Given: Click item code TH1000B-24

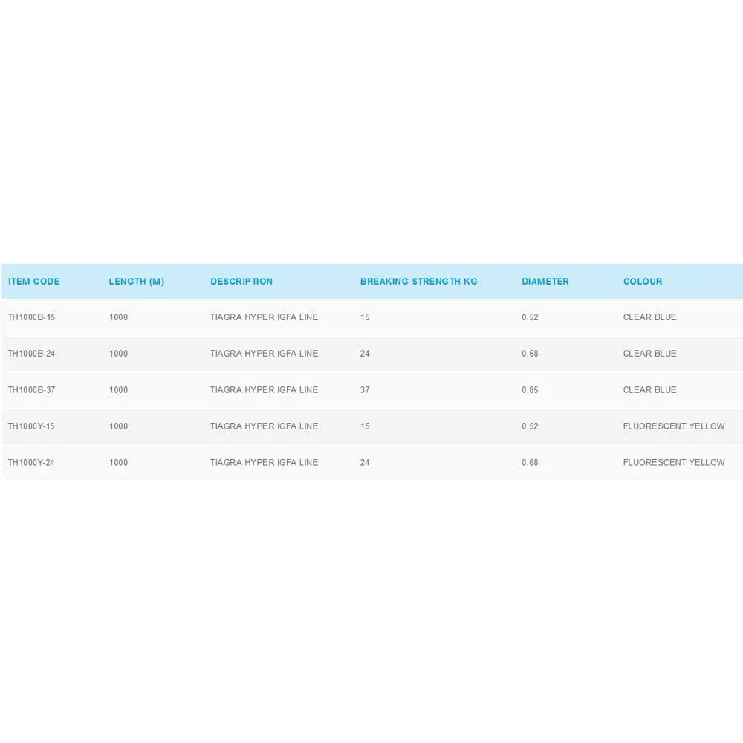Looking at the screenshot, I should [32, 354].
